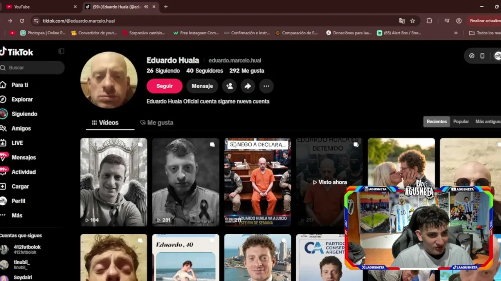Open the Convertidor de yout... bookmark
Viewport: 501px width, 281px height.
(94, 33)
